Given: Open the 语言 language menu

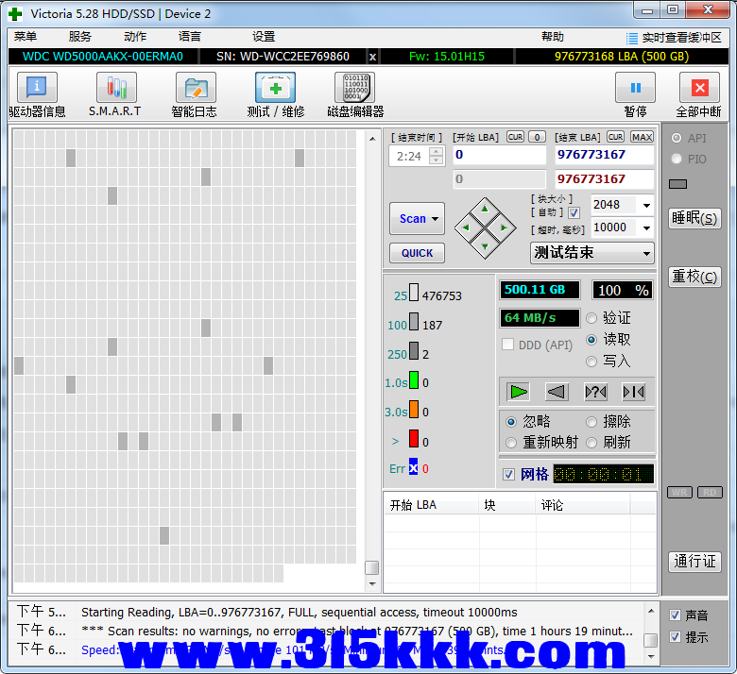Looking at the screenshot, I should point(189,37).
